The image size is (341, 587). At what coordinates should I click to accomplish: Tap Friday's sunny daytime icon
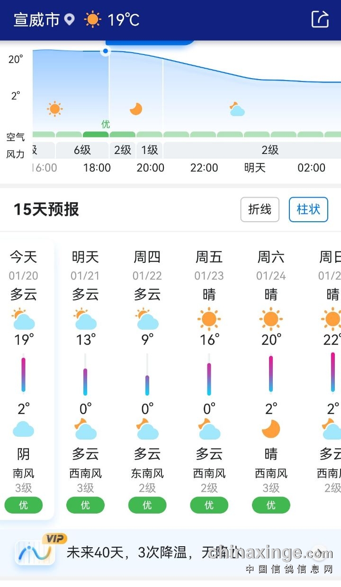209,319
